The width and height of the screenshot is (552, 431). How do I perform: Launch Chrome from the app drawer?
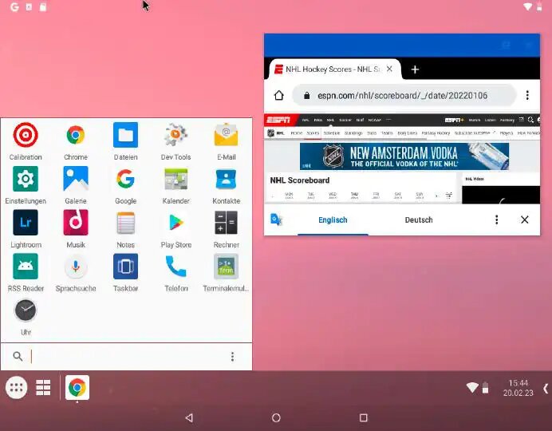[x=76, y=141]
